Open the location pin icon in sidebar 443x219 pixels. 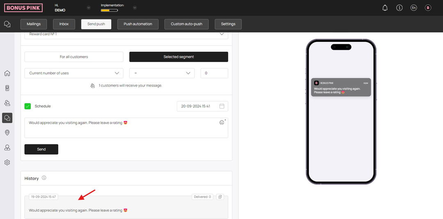(x=7, y=132)
